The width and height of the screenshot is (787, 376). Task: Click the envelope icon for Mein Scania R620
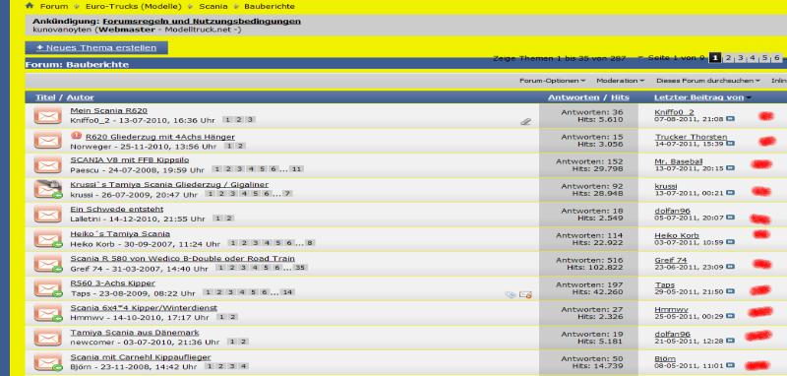click(x=47, y=116)
